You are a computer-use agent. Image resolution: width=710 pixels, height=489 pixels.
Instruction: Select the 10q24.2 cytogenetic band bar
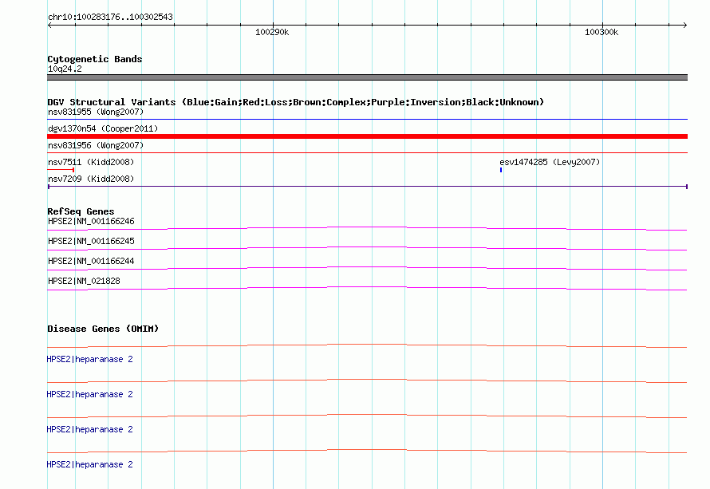click(x=367, y=77)
